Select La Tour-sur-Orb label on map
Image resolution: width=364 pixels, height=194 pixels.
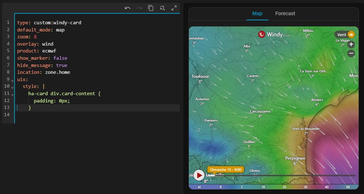coord(313,71)
